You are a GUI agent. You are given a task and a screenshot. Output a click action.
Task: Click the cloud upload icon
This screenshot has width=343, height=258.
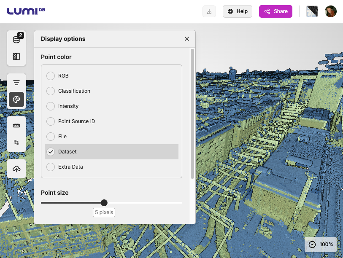point(16,169)
